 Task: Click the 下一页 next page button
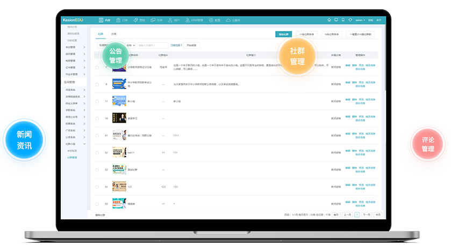pos(366,214)
